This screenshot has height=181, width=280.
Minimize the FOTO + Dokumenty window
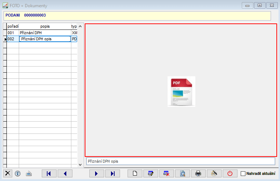(247, 5)
